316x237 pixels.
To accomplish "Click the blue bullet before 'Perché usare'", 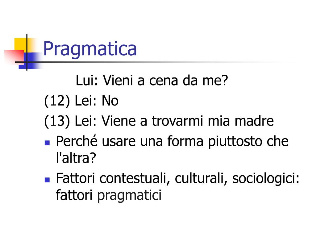I will click(47, 143).
